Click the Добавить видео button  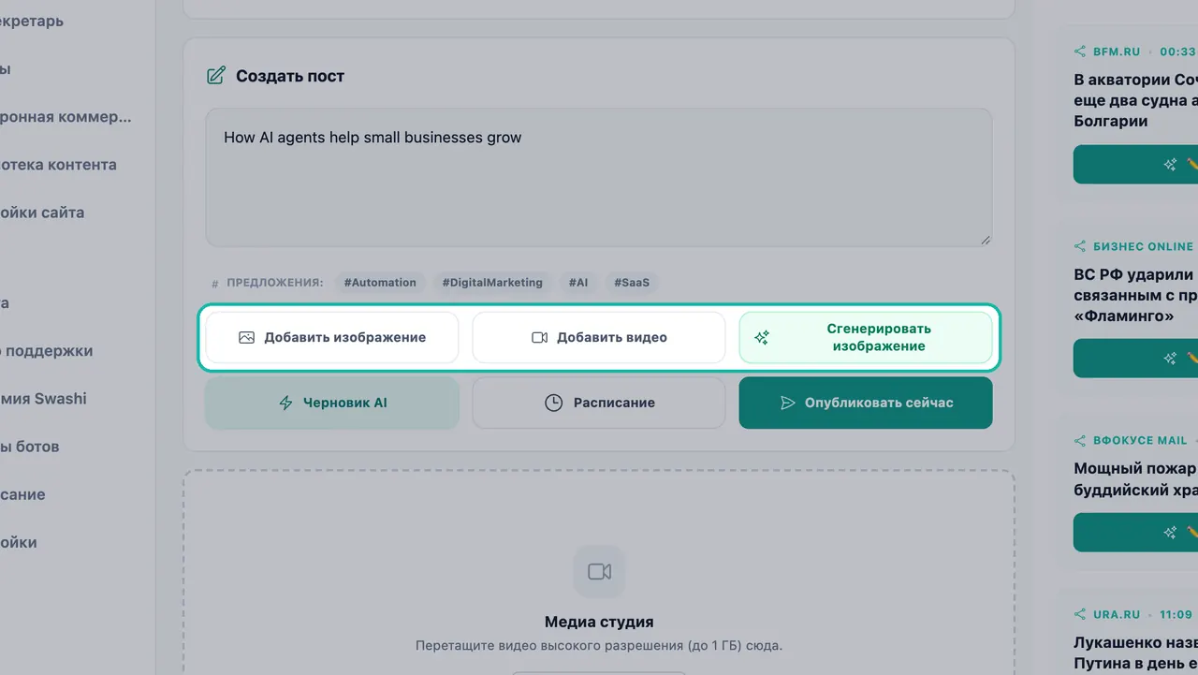pyautogui.click(x=599, y=337)
